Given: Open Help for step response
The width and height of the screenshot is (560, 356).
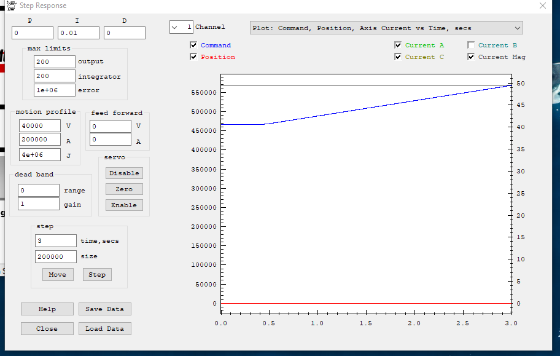Looking at the screenshot, I should tap(47, 309).
